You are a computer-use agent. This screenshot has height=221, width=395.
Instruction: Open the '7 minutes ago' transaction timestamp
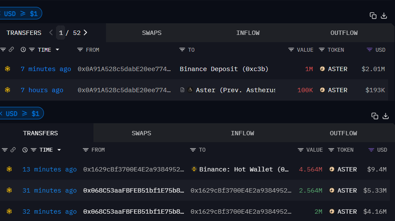click(46, 69)
